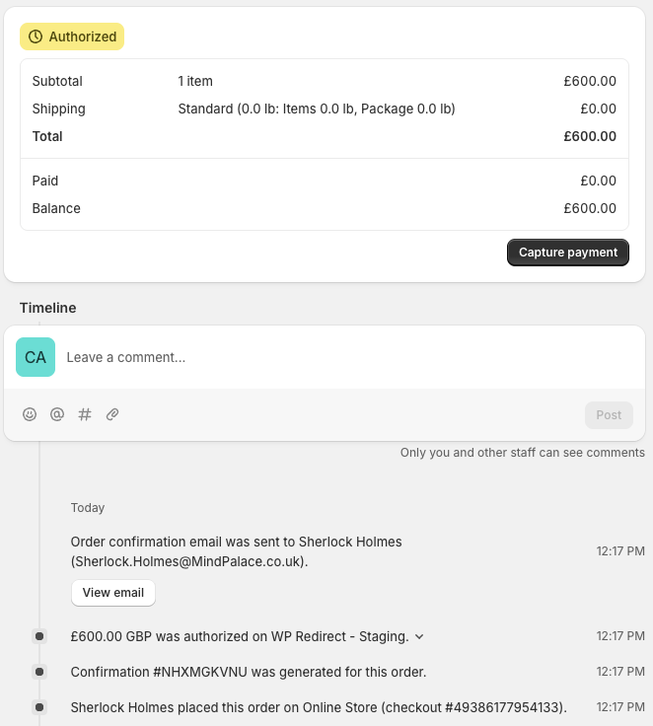This screenshot has height=726, width=653.
Task: Click the mention (@) icon
Action: [x=57, y=415]
